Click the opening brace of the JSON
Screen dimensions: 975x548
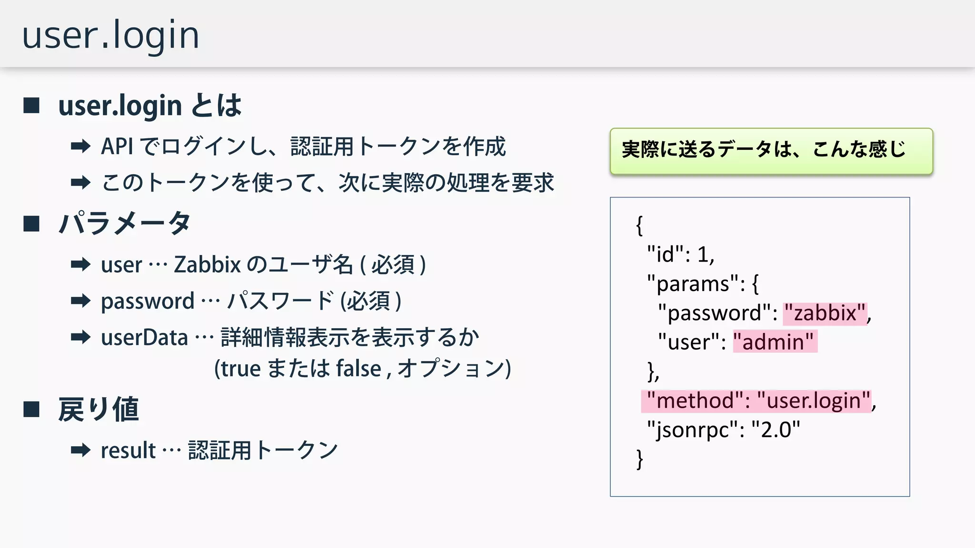tap(640, 225)
